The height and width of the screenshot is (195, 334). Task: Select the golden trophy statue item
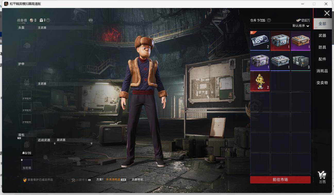[x=260, y=81]
